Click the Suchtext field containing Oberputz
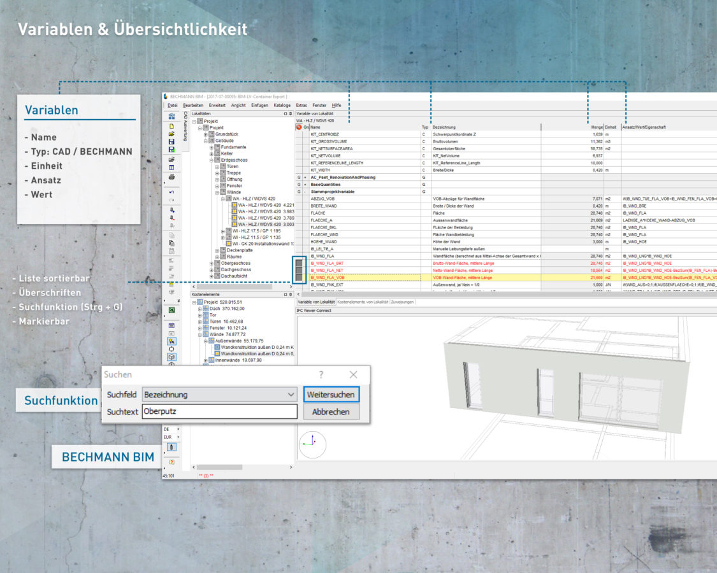 219,411
